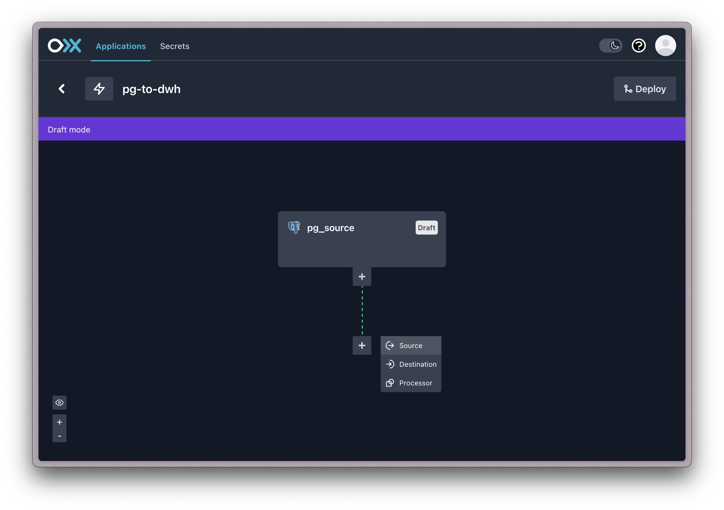Click the lightning bolt application icon
The height and width of the screenshot is (510, 724).
99,89
